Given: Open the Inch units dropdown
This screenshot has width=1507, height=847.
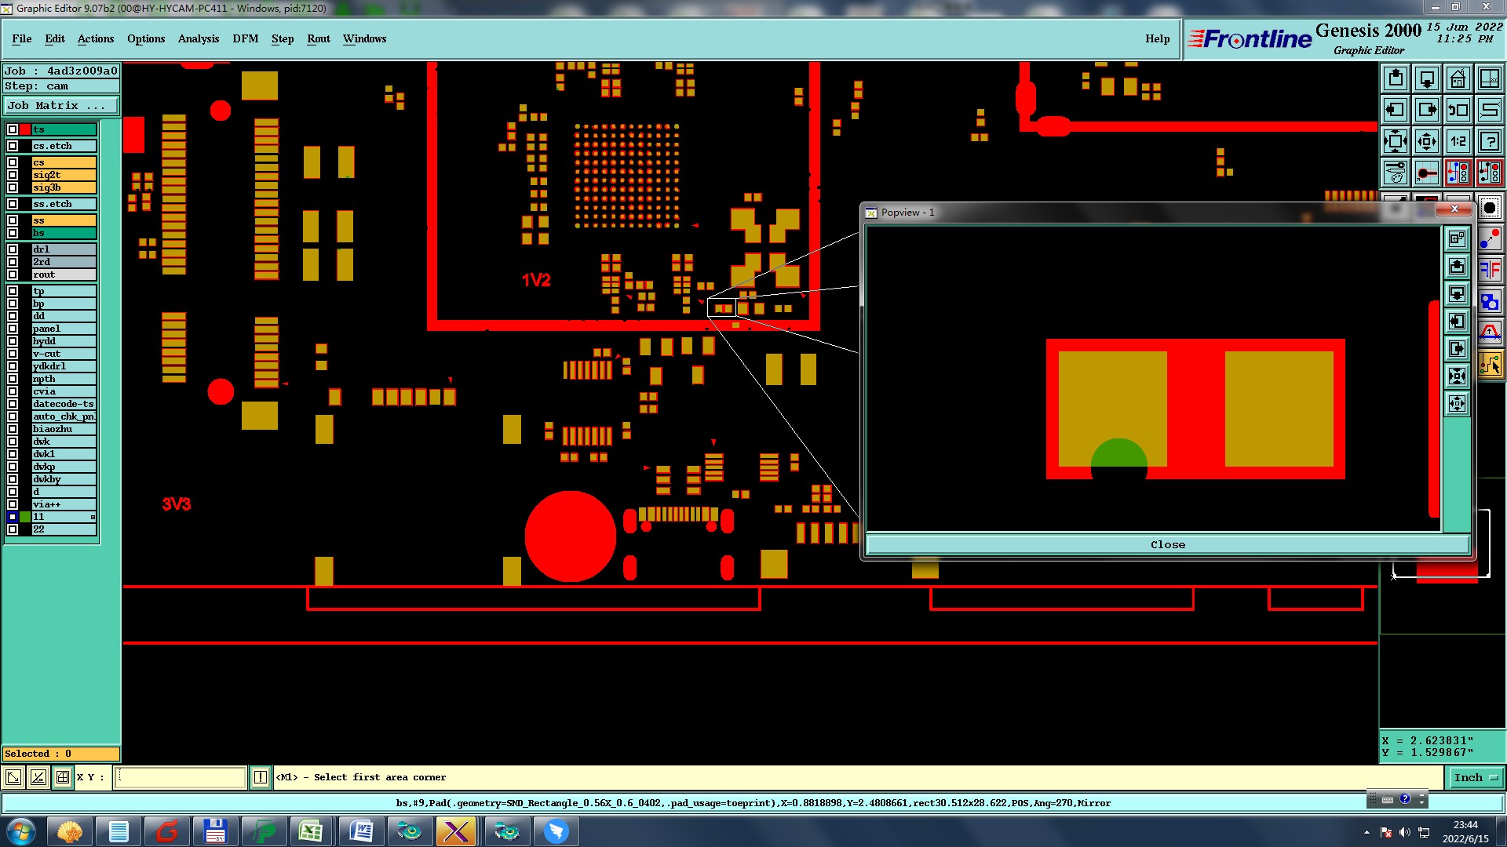Looking at the screenshot, I should [x=1476, y=777].
